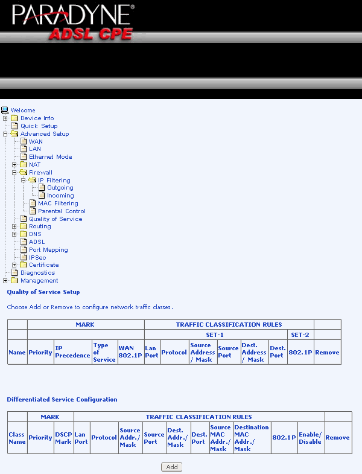Image resolution: width=362 pixels, height=474 pixels.
Task: Expand the Management tree node
Action: tap(5, 281)
